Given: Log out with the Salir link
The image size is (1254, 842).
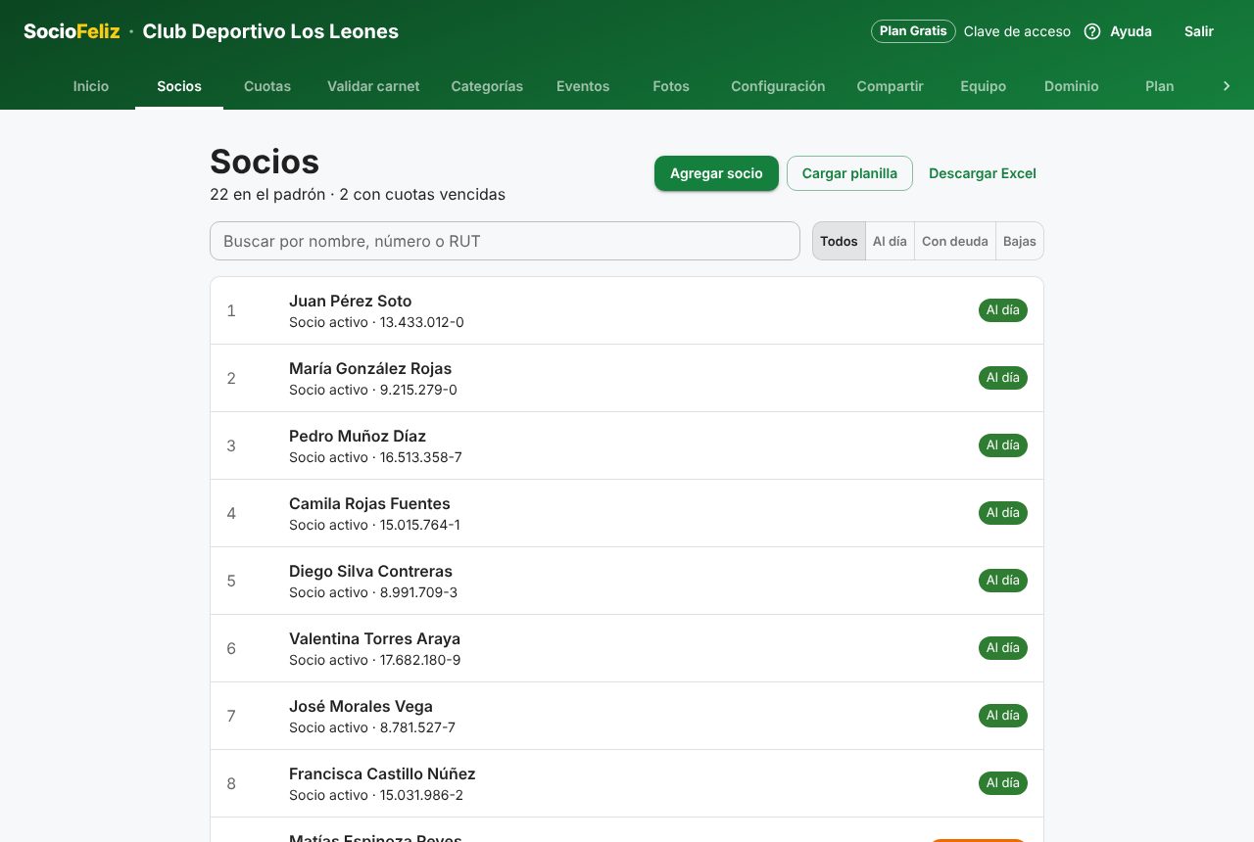Looking at the screenshot, I should tap(1199, 31).
